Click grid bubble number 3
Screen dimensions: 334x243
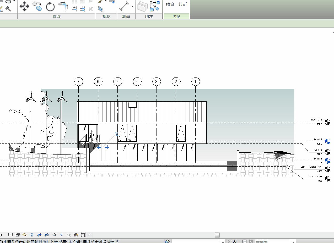156,82
